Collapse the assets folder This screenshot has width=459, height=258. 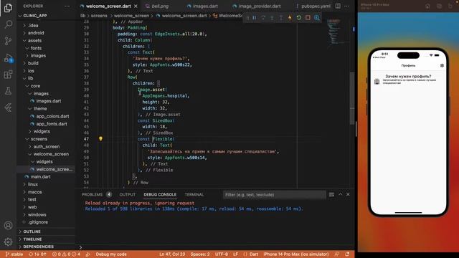pos(34,40)
